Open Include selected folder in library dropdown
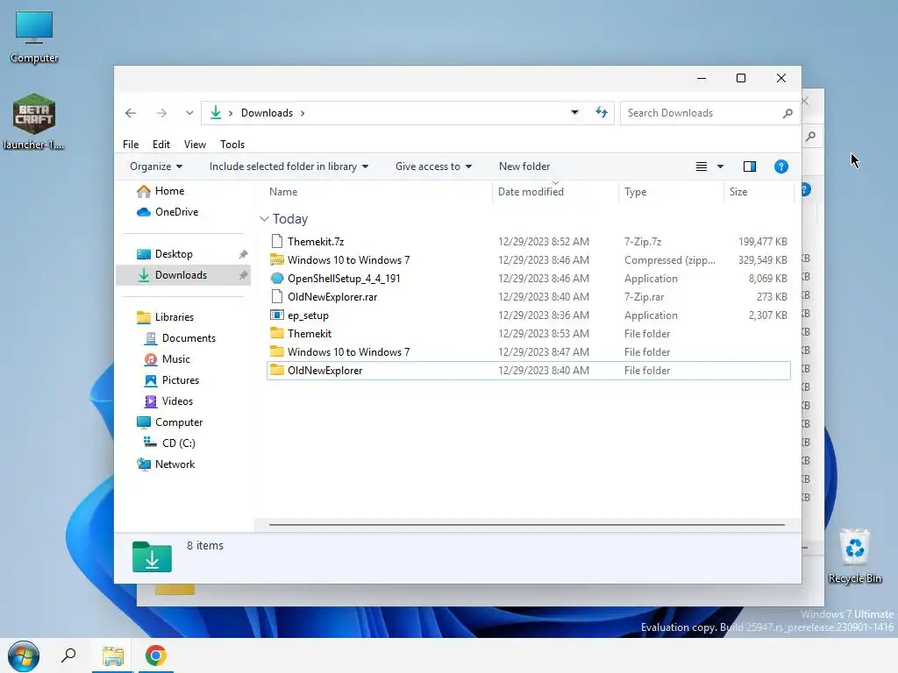 (289, 166)
